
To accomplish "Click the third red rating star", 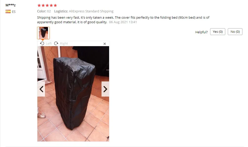I will (47, 5).
